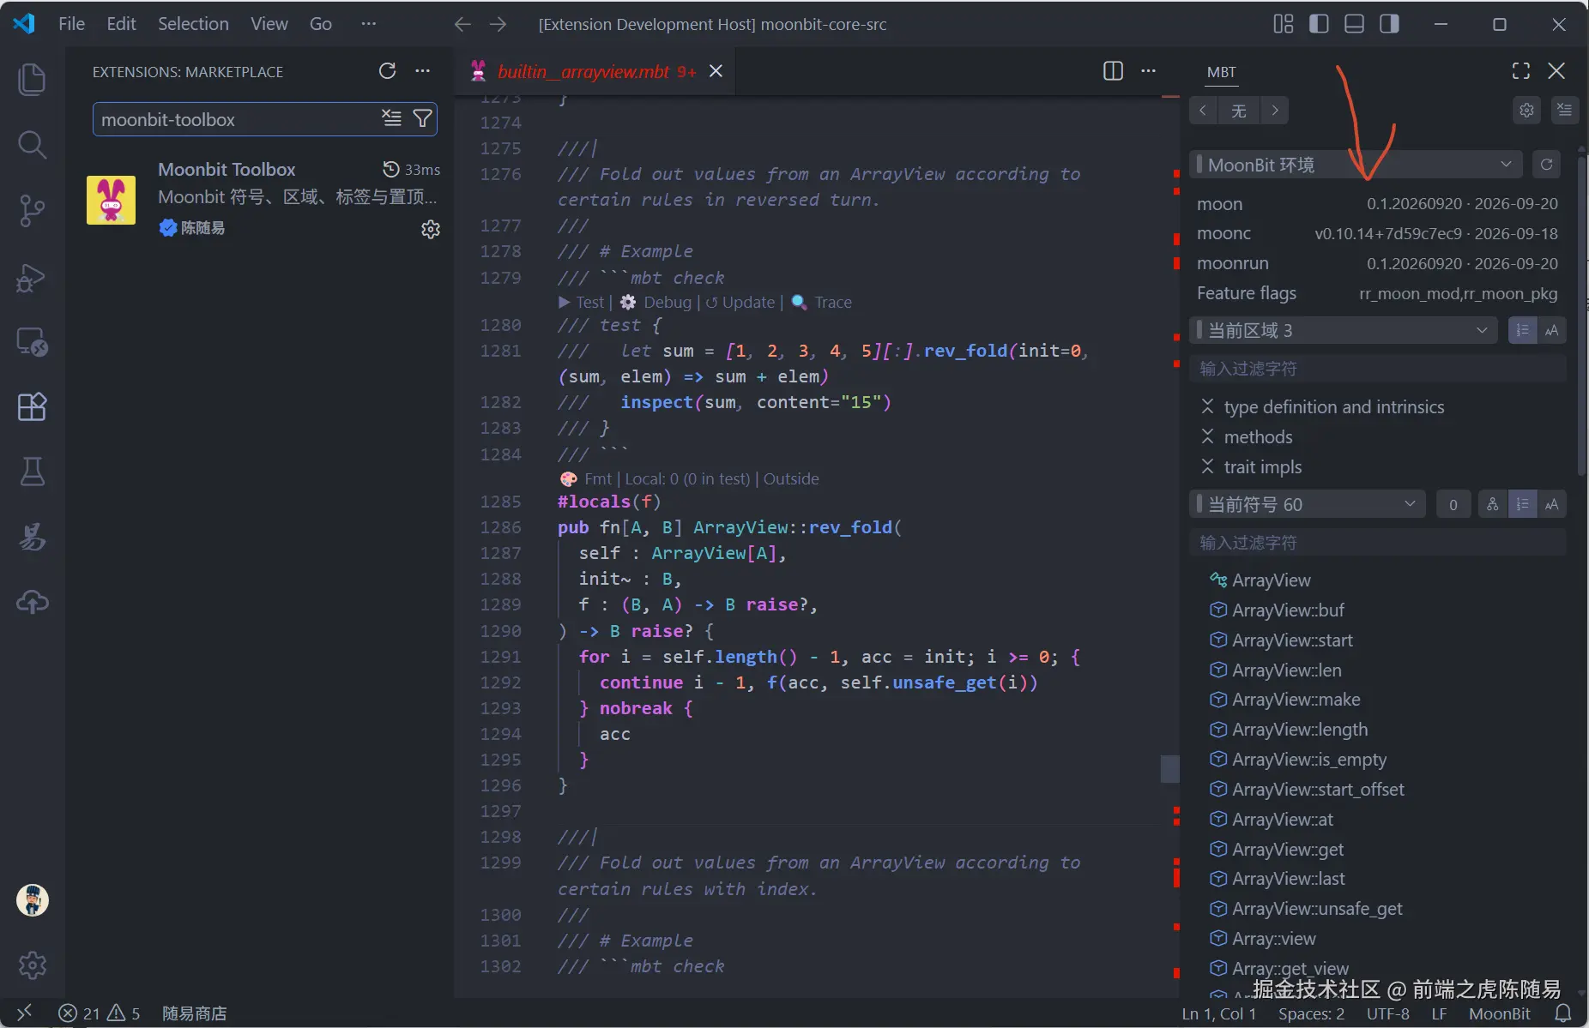The width and height of the screenshot is (1589, 1028).
Task: Toggle hierarchy view for 当前符号
Action: (1493, 504)
